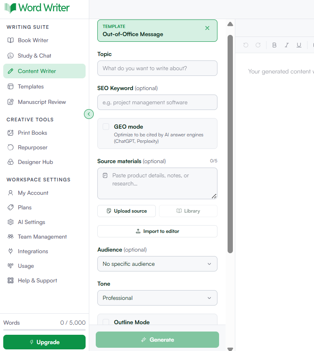The height and width of the screenshot is (351, 314).
Task: Click the panel scrollbar down arrow
Action: [230, 349]
